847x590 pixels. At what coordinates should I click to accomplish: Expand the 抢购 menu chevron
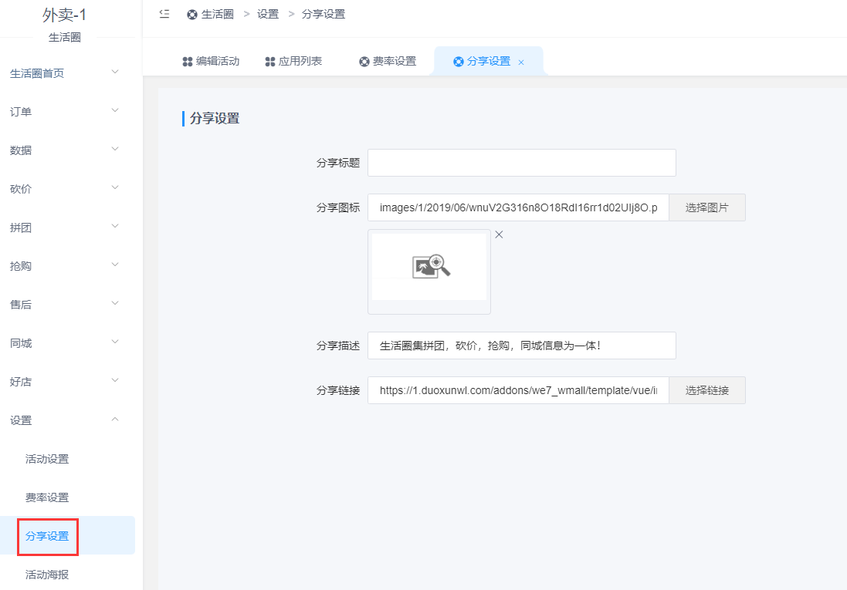point(115,265)
